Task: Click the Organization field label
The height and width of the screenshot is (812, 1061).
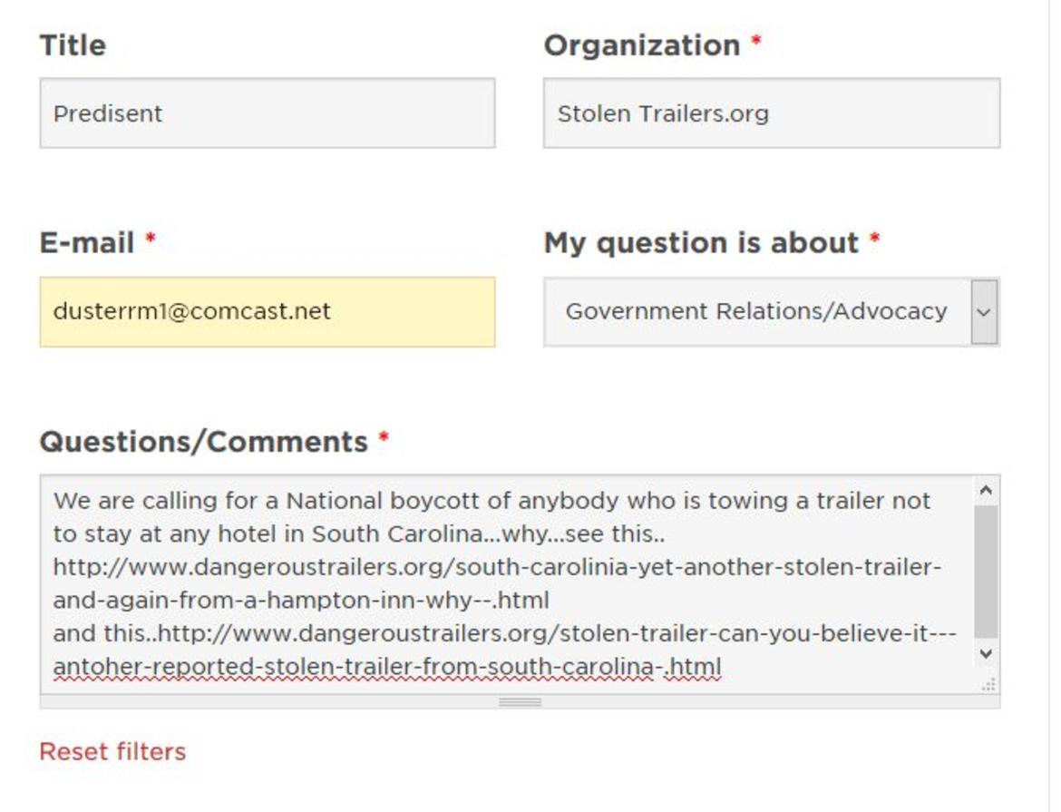Action: click(x=641, y=45)
